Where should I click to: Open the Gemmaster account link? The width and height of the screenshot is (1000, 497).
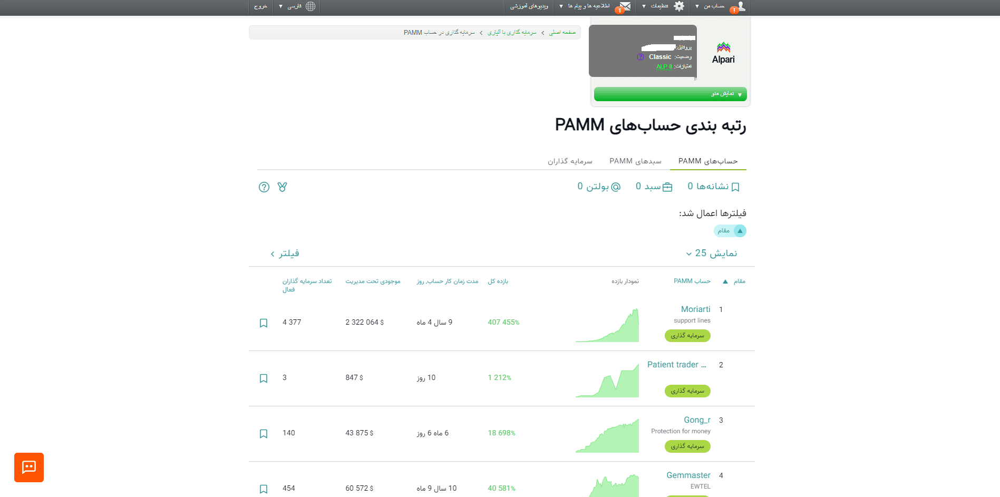pos(688,475)
